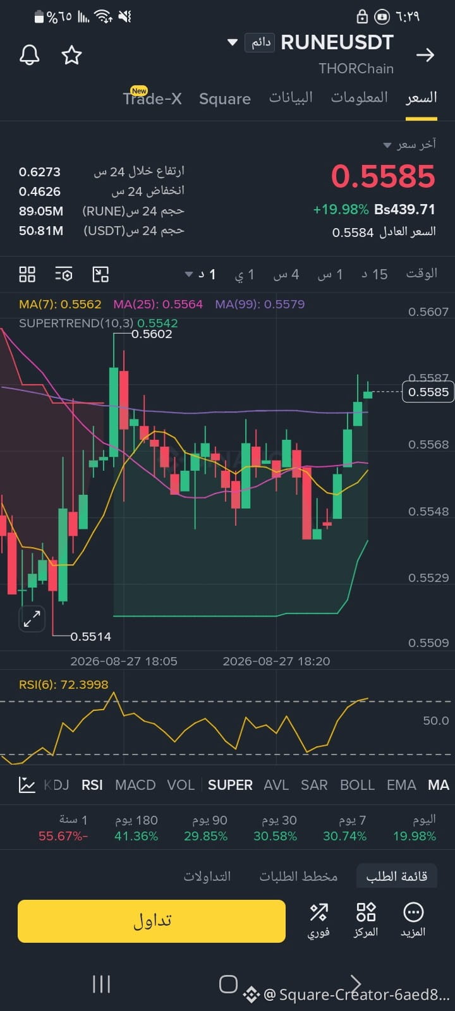455x1011 pixels.
Task: Tap the دائم perpetual label
Action: point(260,42)
